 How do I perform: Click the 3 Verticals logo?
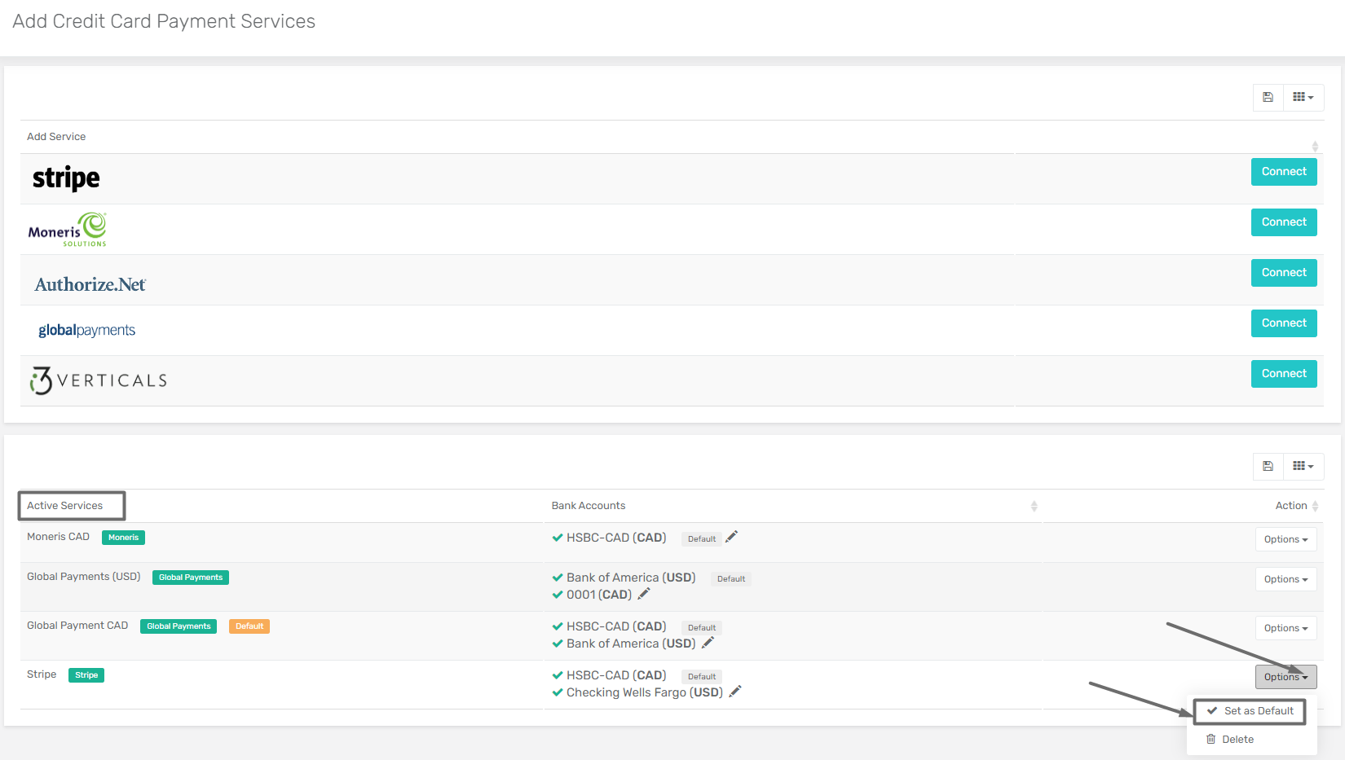tap(98, 380)
